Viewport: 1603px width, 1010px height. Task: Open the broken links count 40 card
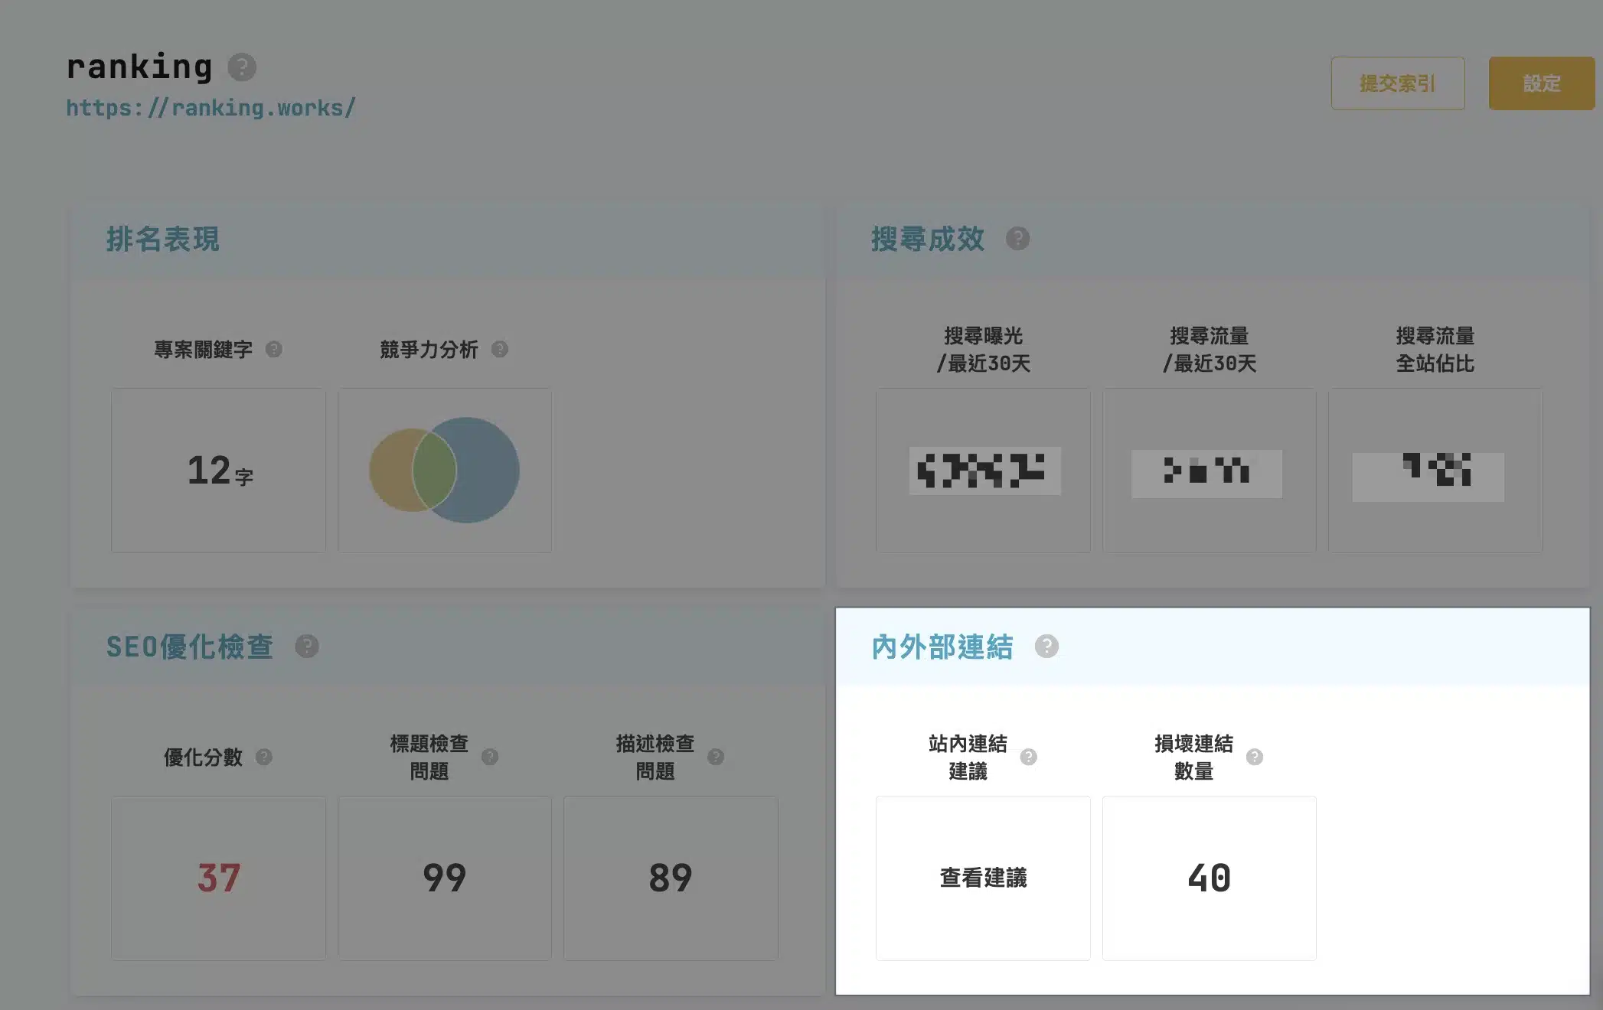1209,878
